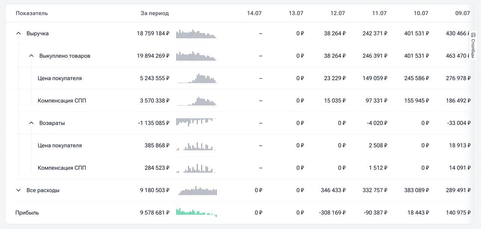
Task: Collapse the Выручка row
Action: click(x=18, y=33)
